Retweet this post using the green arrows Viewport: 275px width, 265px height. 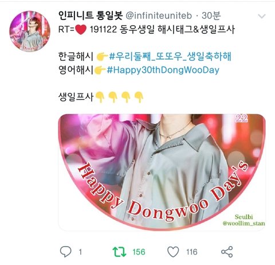tap(119, 252)
